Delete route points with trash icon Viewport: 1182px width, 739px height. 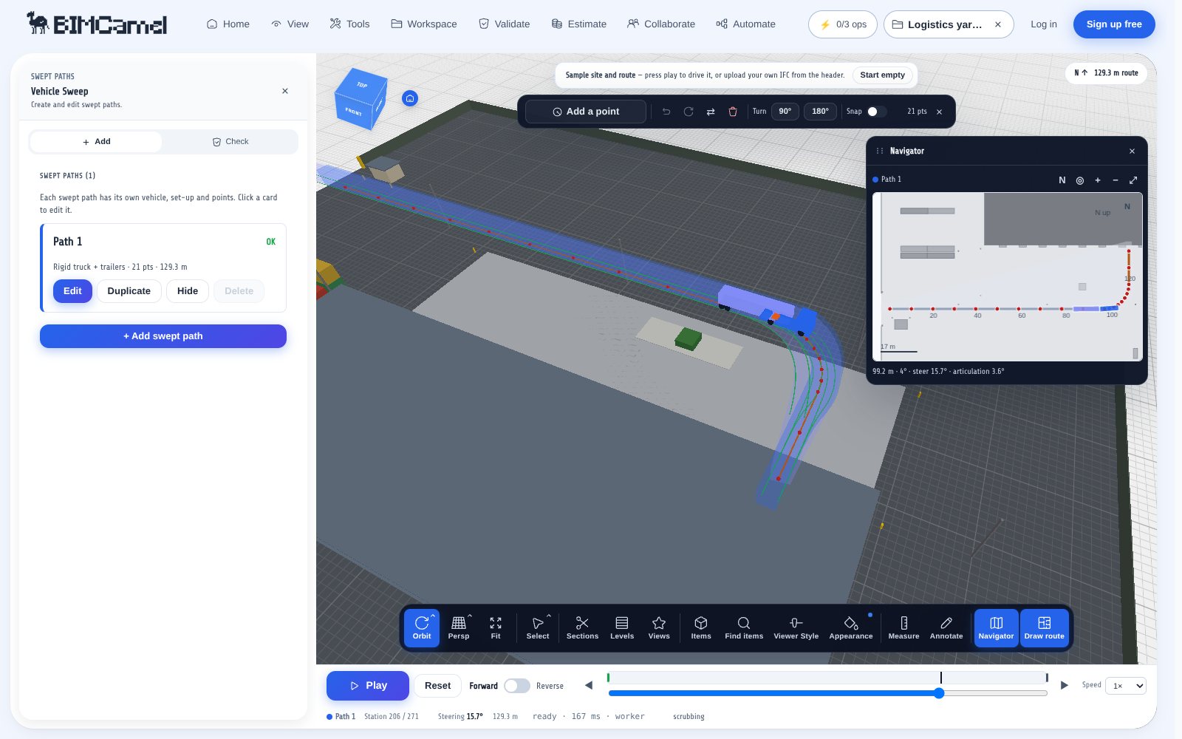coord(733,112)
